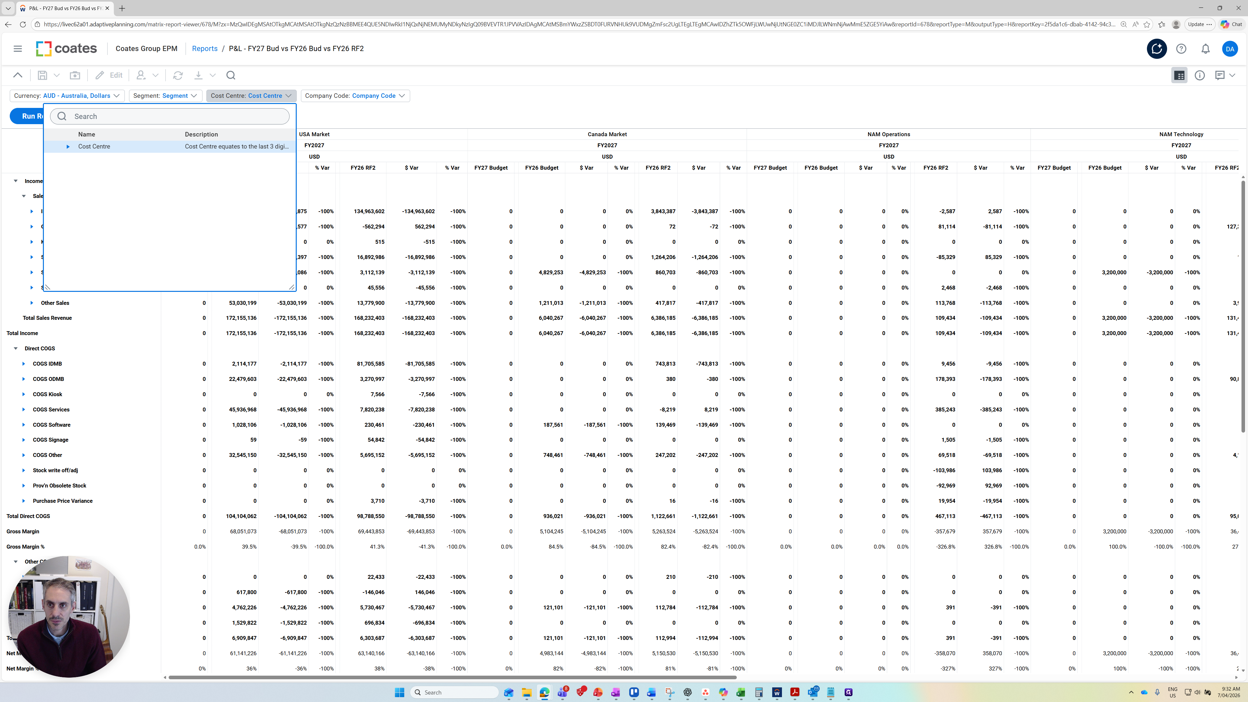Open the Reports breadcrumb link

click(x=204, y=48)
